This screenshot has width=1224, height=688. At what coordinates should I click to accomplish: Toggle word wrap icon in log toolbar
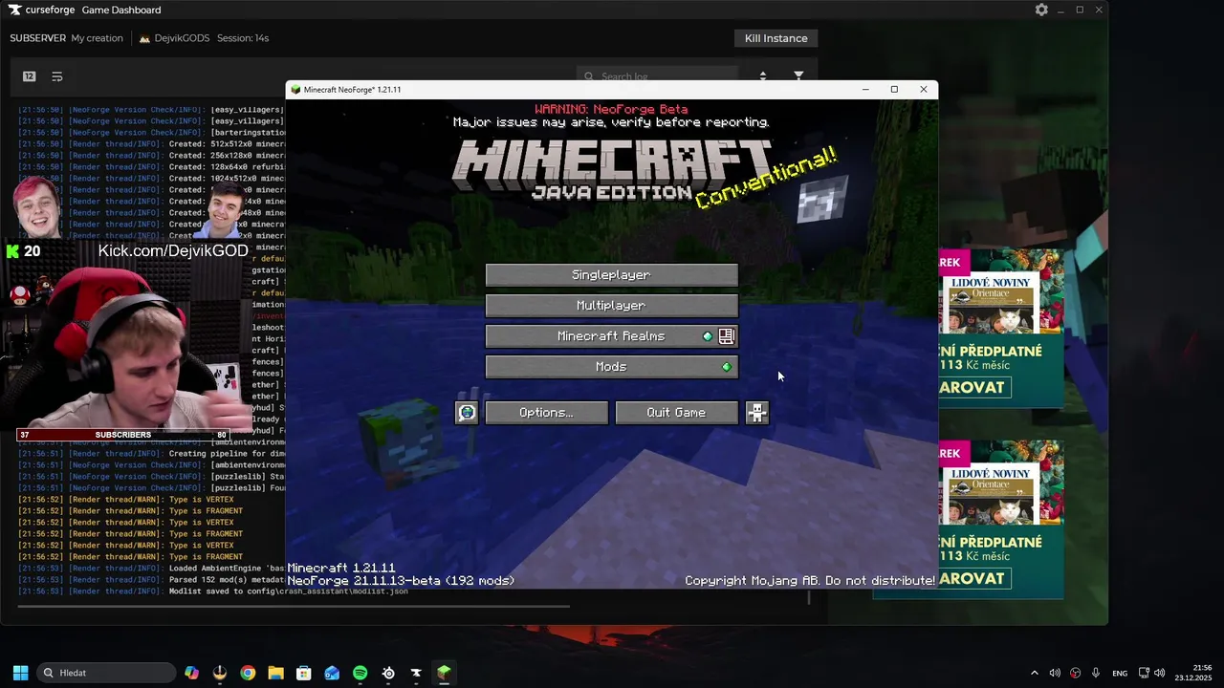pos(57,76)
